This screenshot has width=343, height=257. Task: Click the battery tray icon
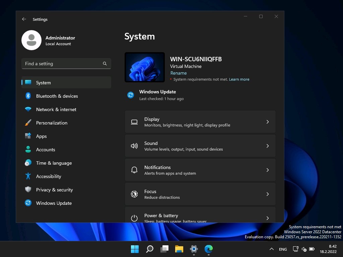(312, 249)
